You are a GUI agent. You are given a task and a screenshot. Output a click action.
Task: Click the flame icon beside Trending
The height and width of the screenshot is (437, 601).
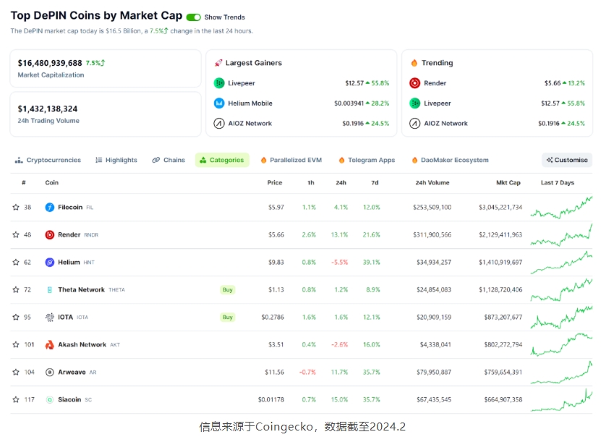point(414,63)
